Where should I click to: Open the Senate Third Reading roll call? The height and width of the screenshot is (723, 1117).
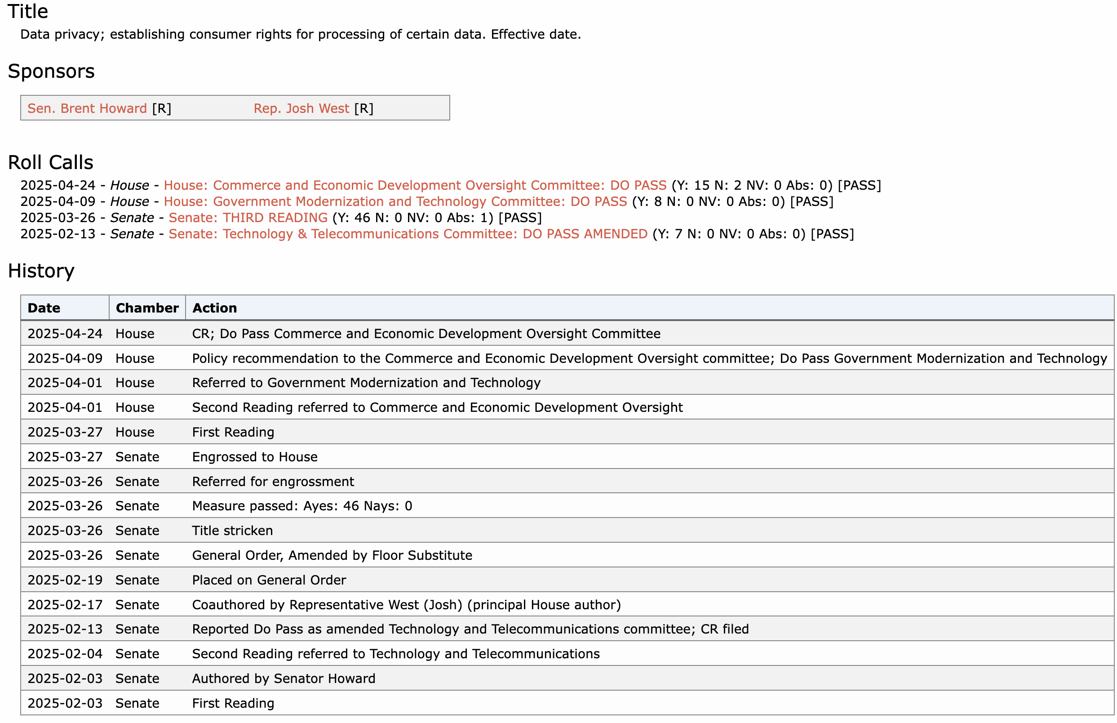pyautogui.click(x=248, y=218)
